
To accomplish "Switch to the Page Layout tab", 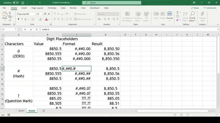I will pos(37,8).
